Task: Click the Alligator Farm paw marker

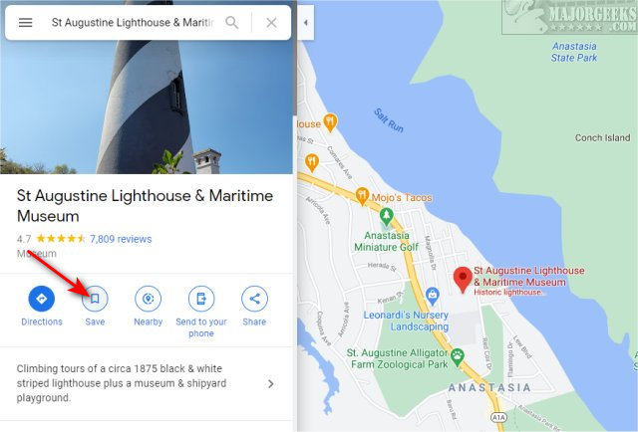Action: tap(458, 357)
